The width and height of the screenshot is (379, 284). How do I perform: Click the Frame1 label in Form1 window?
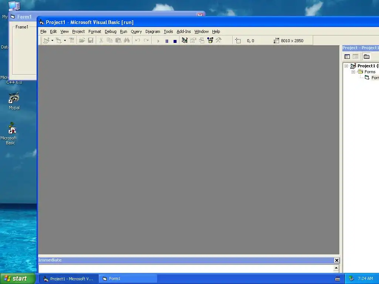coord(22,27)
